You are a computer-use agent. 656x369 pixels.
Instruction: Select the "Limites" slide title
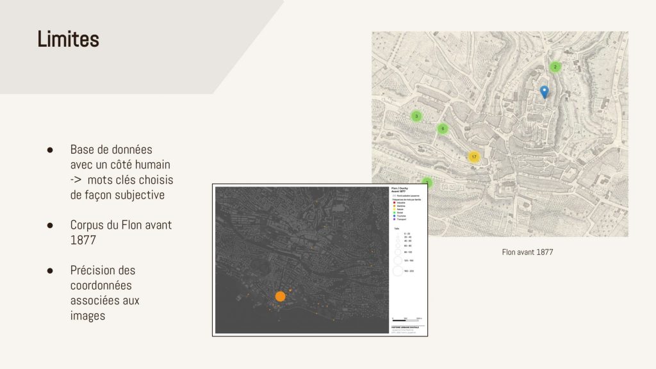click(68, 40)
